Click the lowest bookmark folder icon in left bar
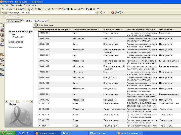Screen dimensions: 181x135 2,74
